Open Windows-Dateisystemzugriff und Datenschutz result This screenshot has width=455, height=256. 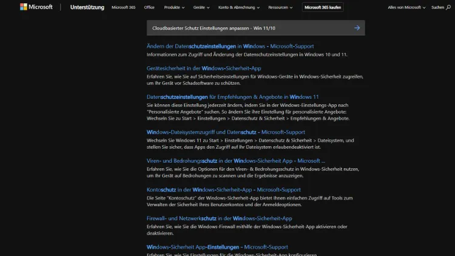click(x=226, y=132)
